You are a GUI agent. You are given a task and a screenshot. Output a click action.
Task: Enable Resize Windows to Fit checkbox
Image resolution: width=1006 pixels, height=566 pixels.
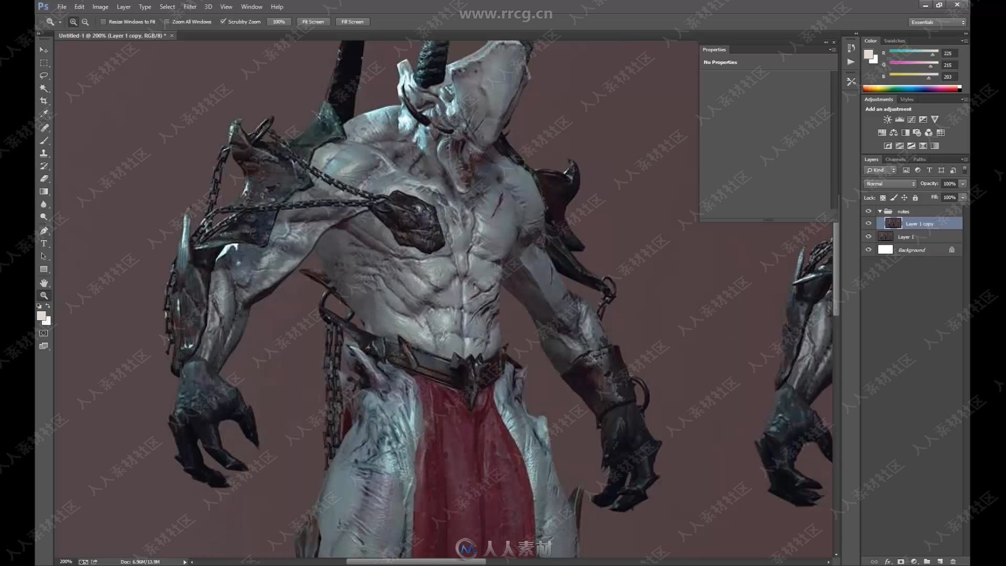click(x=103, y=22)
